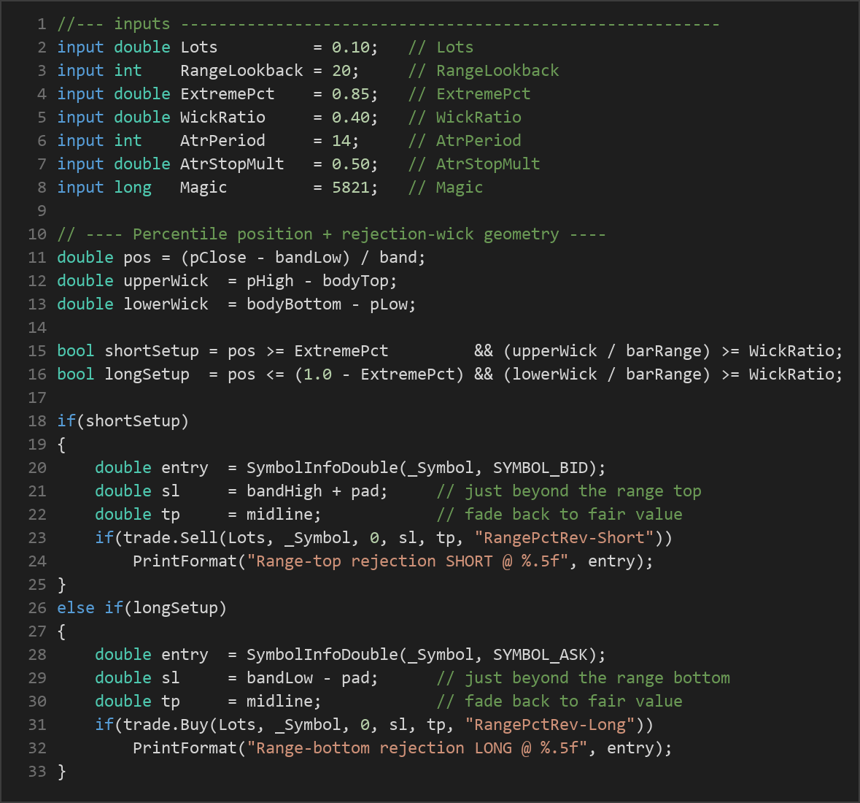860x803 pixels.
Task: Click 'else if(longSetup)' on line 26
Action: pos(142,607)
